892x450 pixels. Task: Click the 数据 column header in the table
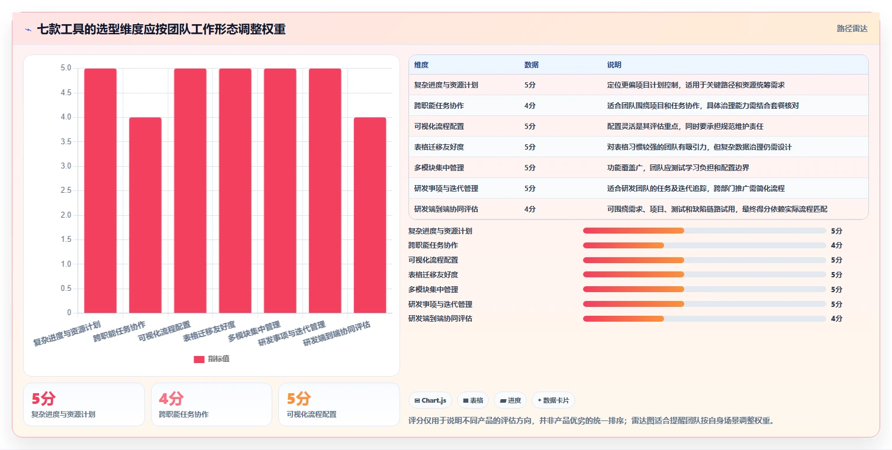(532, 64)
